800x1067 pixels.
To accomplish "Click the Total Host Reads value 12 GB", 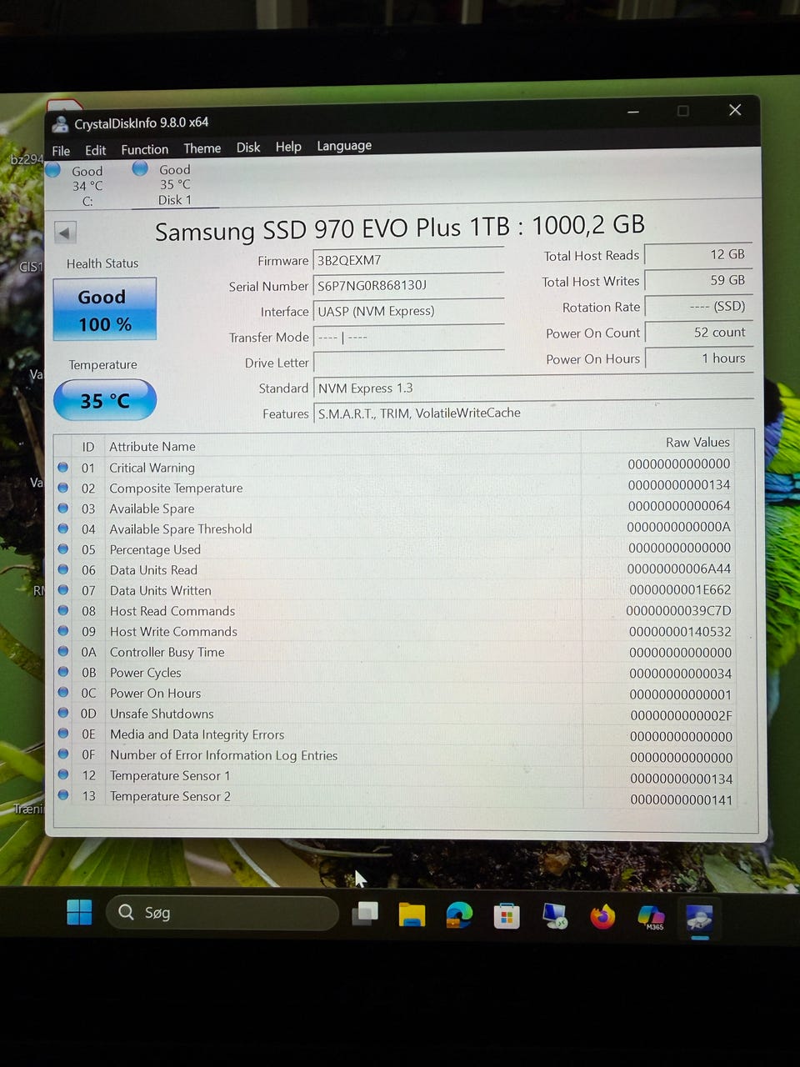I will (x=698, y=255).
